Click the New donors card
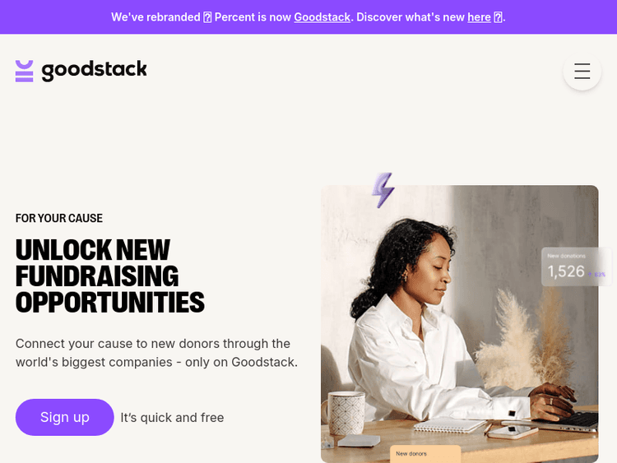Screen dimensions: 617x463 point(425,454)
